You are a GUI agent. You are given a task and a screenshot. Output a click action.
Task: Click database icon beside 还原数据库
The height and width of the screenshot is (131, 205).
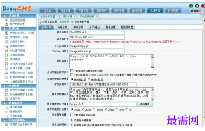click(x=7, y=112)
